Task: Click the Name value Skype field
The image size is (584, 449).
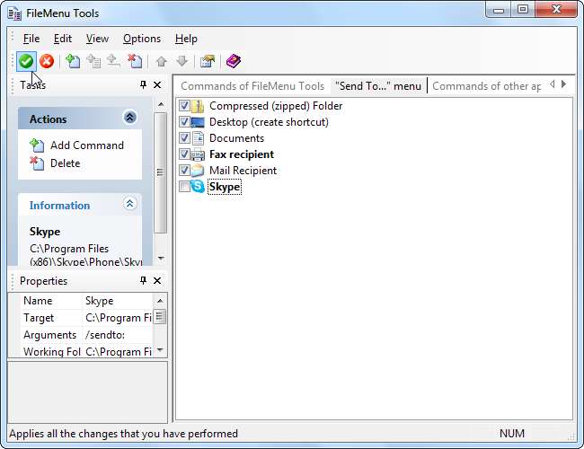Action: (x=117, y=301)
